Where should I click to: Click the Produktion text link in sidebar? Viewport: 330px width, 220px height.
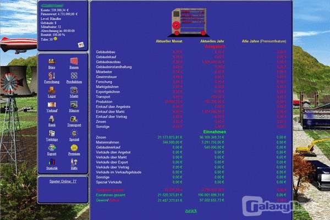coord(74,82)
